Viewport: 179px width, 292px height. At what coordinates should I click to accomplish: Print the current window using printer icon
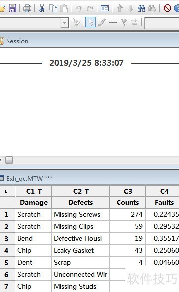pyautogui.click(x=27, y=8)
